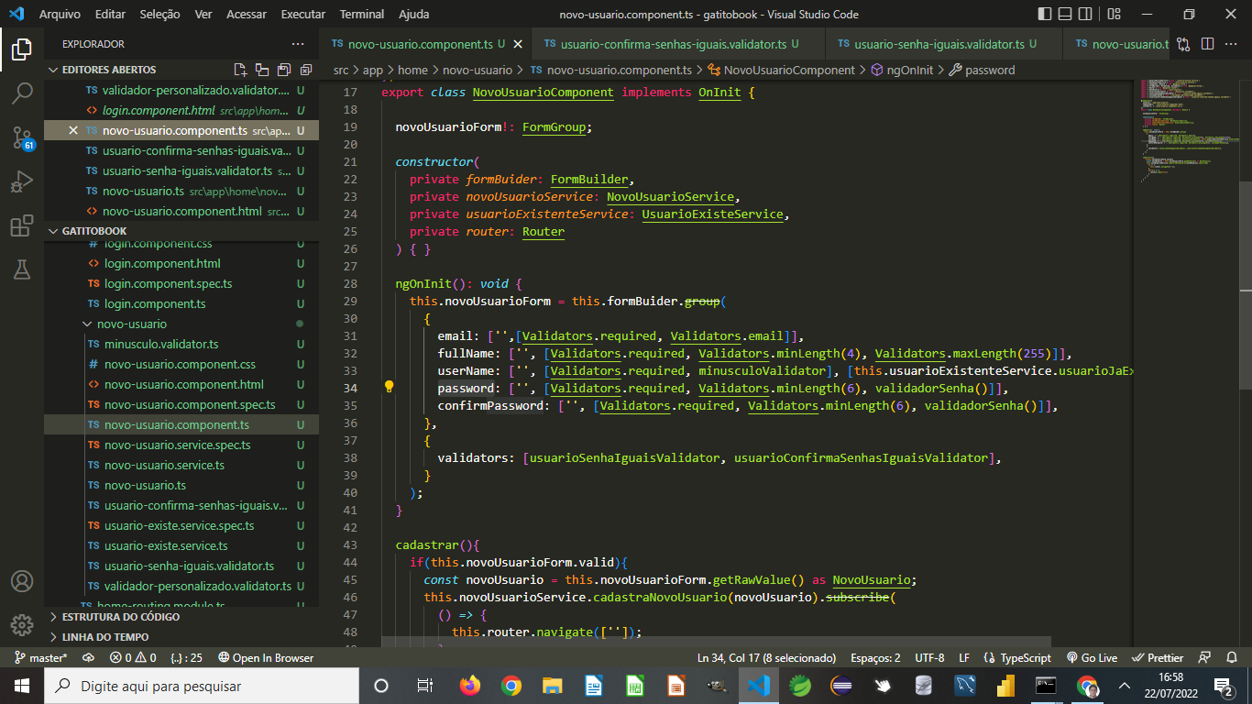Screen dimensions: 1252x704
Task: Open the Search view in activity bar
Action: [x=22, y=93]
